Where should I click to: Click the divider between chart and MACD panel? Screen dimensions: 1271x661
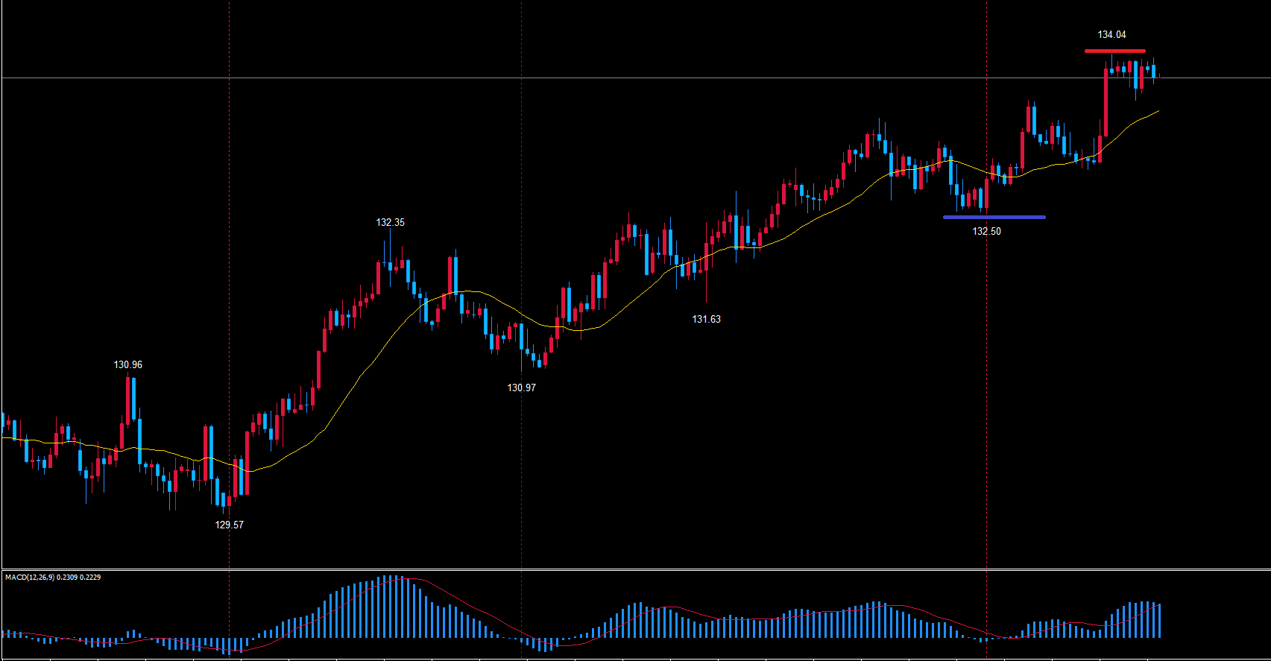pyautogui.click(x=634, y=569)
